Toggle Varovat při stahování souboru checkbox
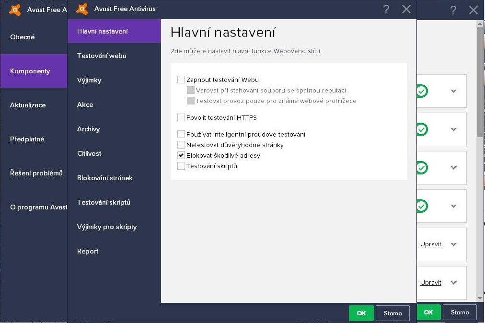Screen dimensions: 485x323 (x=191, y=90)
